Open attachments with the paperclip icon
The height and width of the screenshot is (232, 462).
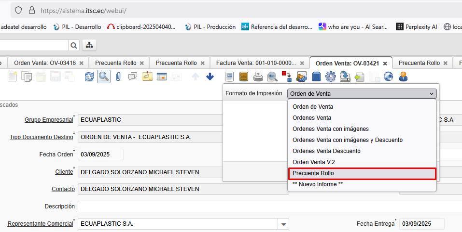118,77
